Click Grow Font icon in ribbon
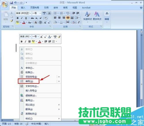This screenshot has width=144, height=126. [45, 22]
